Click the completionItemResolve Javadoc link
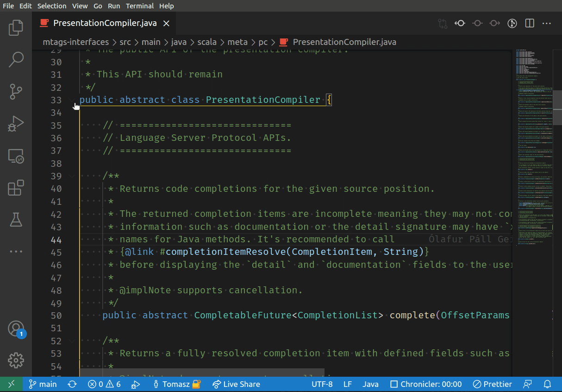The image size is (562, 392). (x=294, y=252)
